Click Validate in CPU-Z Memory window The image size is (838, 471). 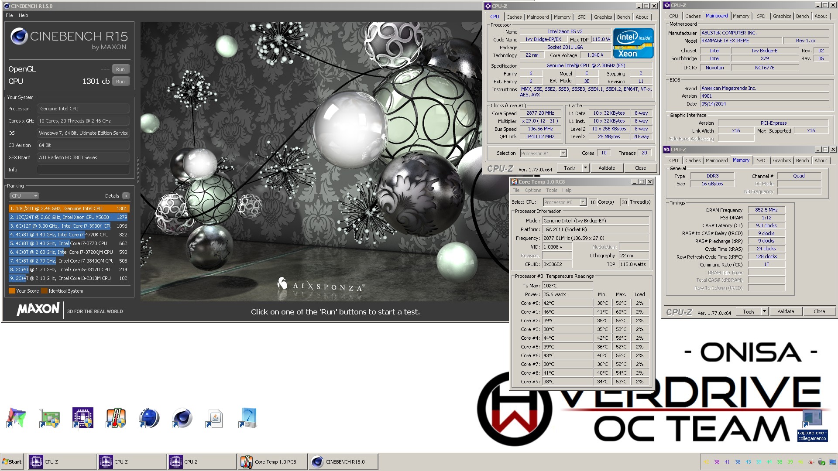coord(785,311)
